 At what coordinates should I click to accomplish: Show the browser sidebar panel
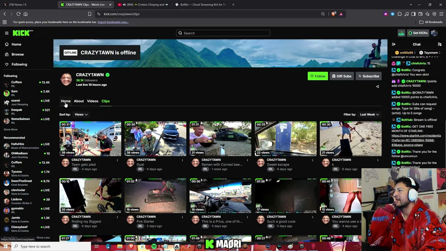pos(413,14)
